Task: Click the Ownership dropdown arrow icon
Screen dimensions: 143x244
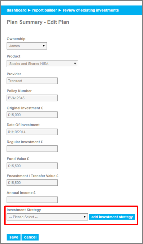Action: point(44,46)
